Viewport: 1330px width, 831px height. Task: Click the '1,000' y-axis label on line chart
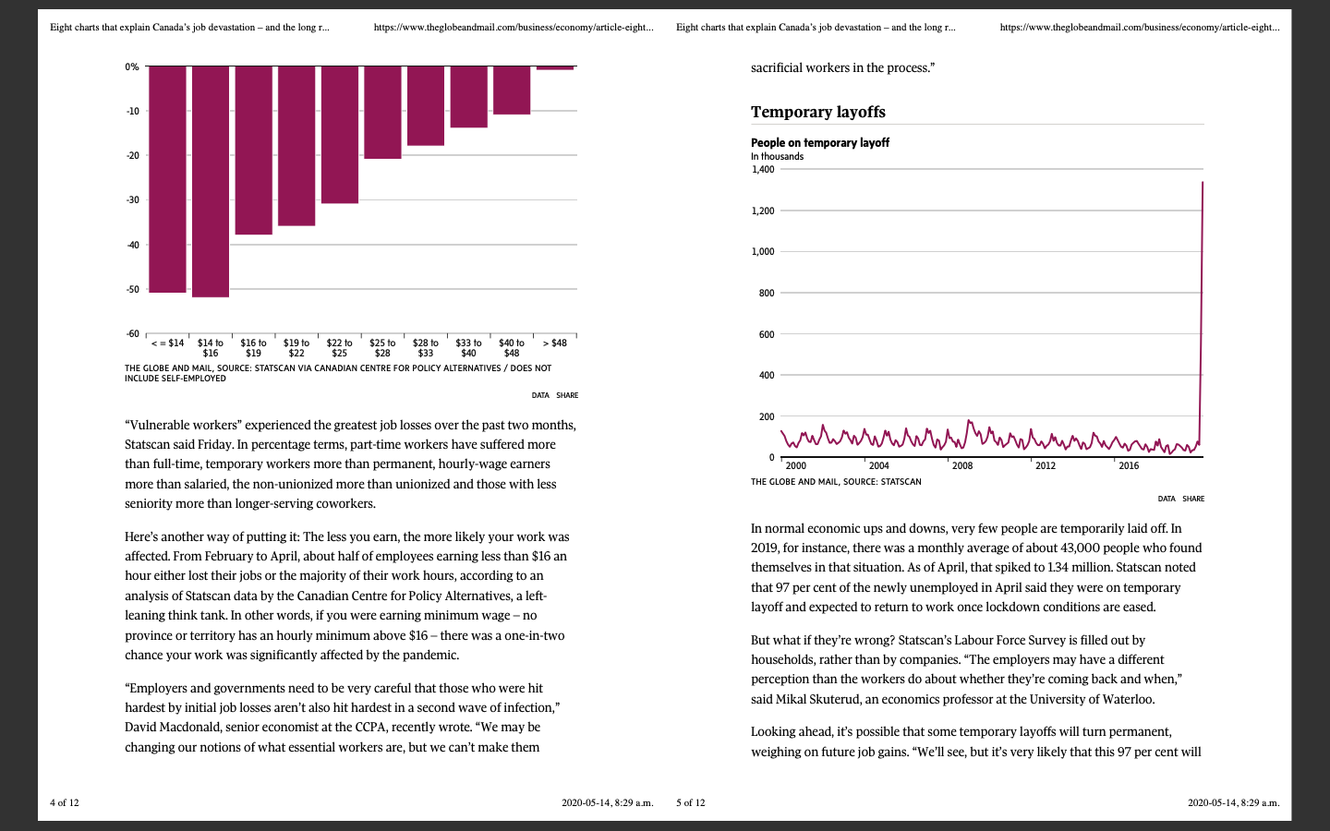click(763, 252)
